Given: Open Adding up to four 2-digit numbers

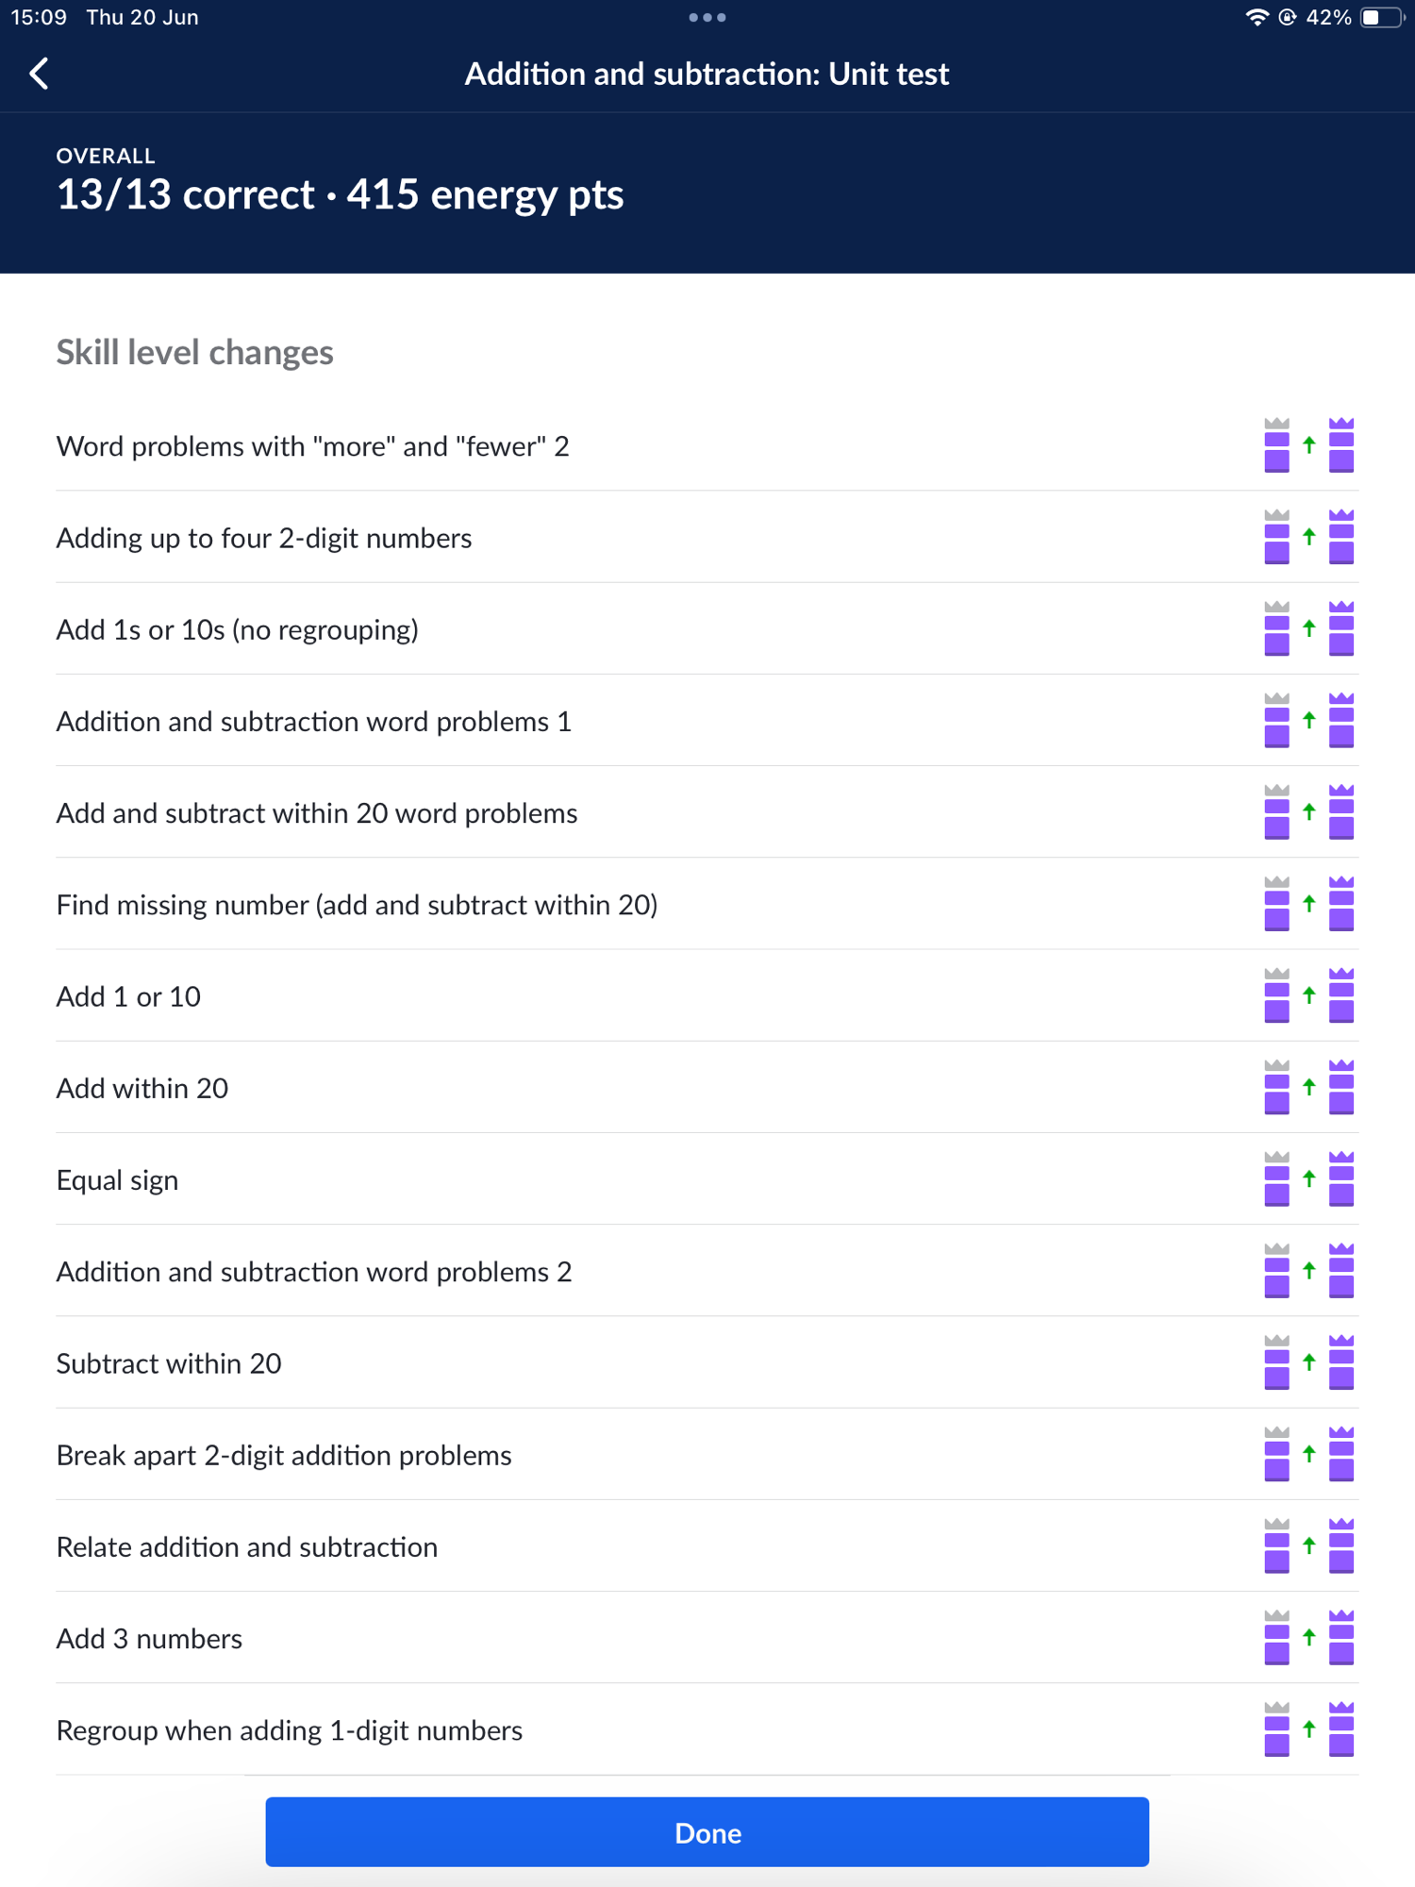Looking at the screenshot, I should [x=264, y=538].
